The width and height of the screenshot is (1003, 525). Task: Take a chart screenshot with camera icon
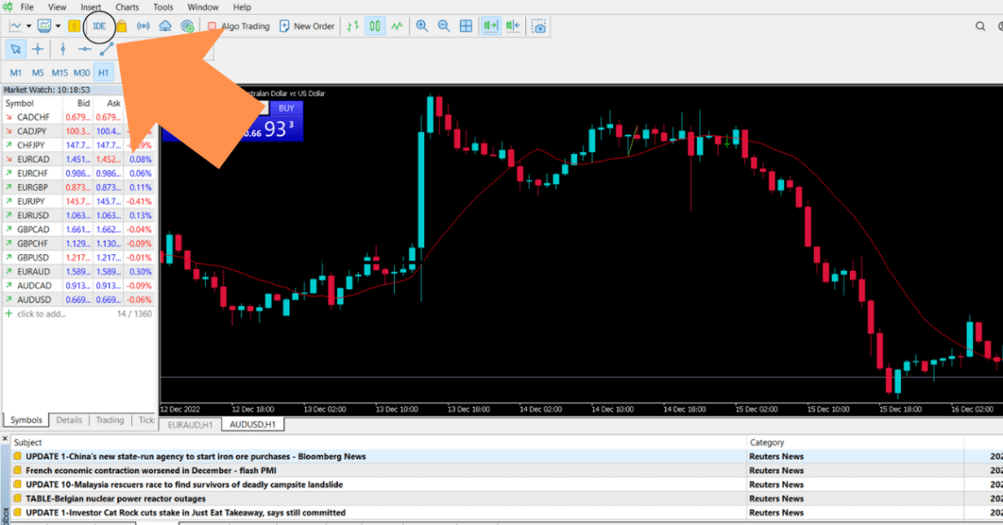538,26
